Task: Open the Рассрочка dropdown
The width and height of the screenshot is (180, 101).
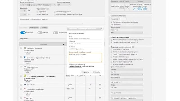Action: pos(127,33)
